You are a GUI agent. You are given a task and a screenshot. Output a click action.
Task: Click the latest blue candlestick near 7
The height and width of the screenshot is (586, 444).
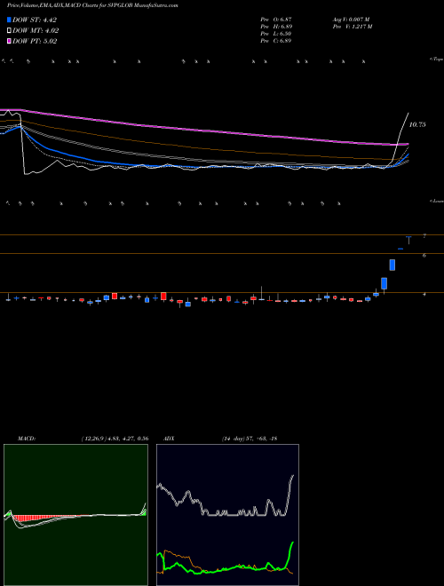(x=408, y=240)
